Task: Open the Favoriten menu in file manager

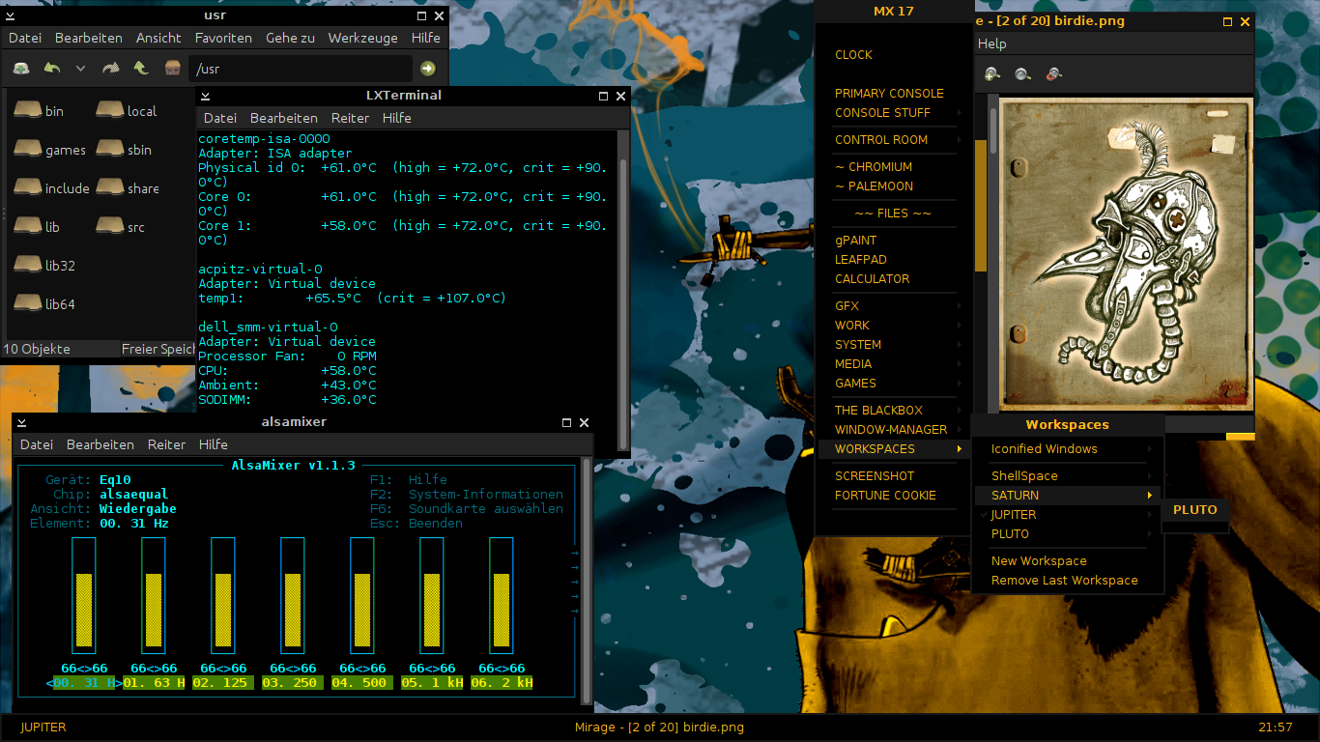Action: coord(223,38)
